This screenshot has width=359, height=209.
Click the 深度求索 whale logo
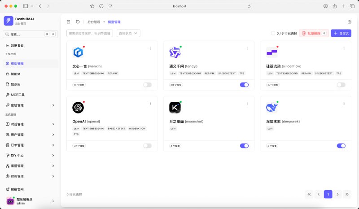click(x=272, y=108)
